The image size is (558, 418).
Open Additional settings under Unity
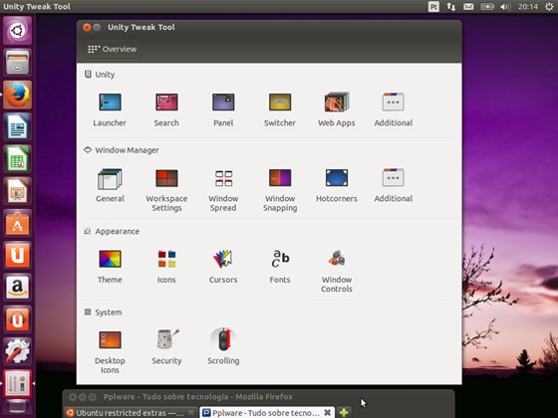pos(394,109)
